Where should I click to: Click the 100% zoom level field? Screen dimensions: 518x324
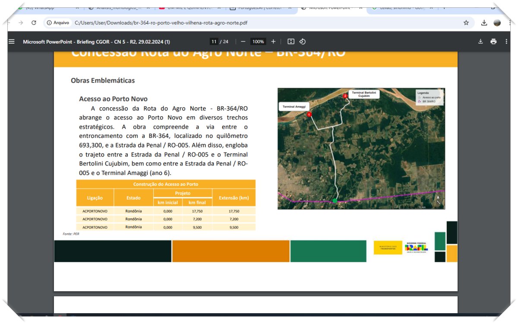click(x=258, y=41)
